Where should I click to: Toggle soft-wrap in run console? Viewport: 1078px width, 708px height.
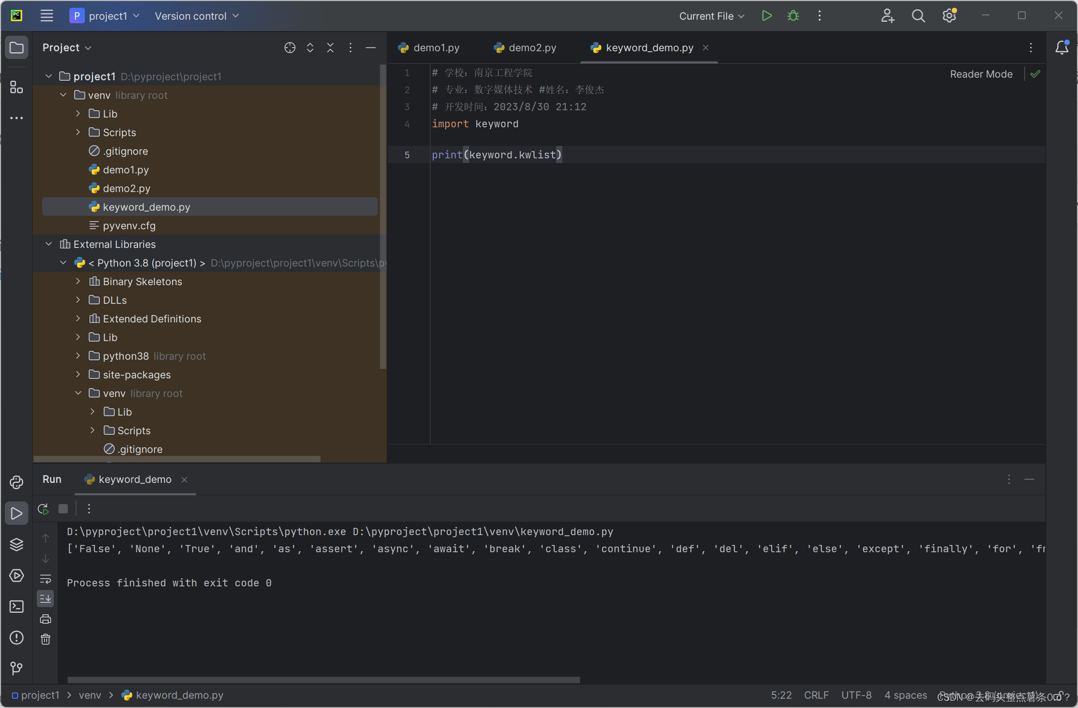coord(46,579)
